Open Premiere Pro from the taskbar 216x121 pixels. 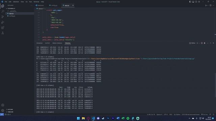click(x=113, y=118)
